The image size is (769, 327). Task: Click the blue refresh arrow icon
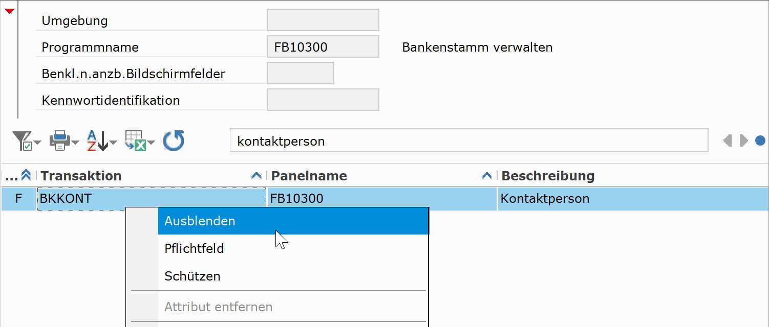pos(174,141)
